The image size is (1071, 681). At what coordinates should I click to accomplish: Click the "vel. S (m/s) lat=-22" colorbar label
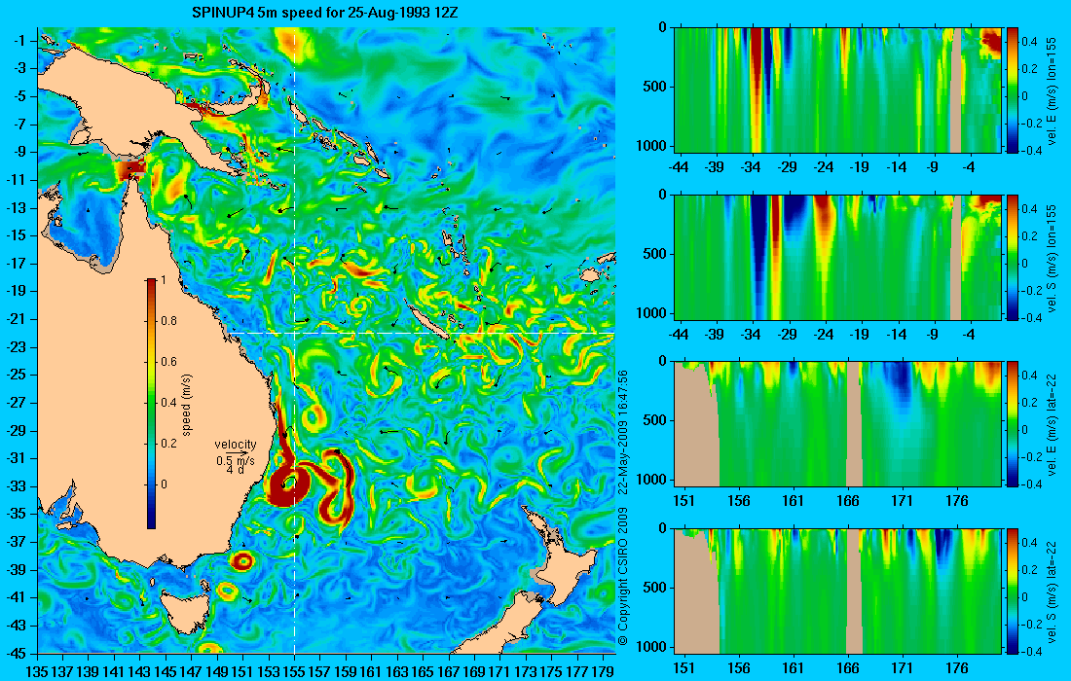pos(1052,592)
